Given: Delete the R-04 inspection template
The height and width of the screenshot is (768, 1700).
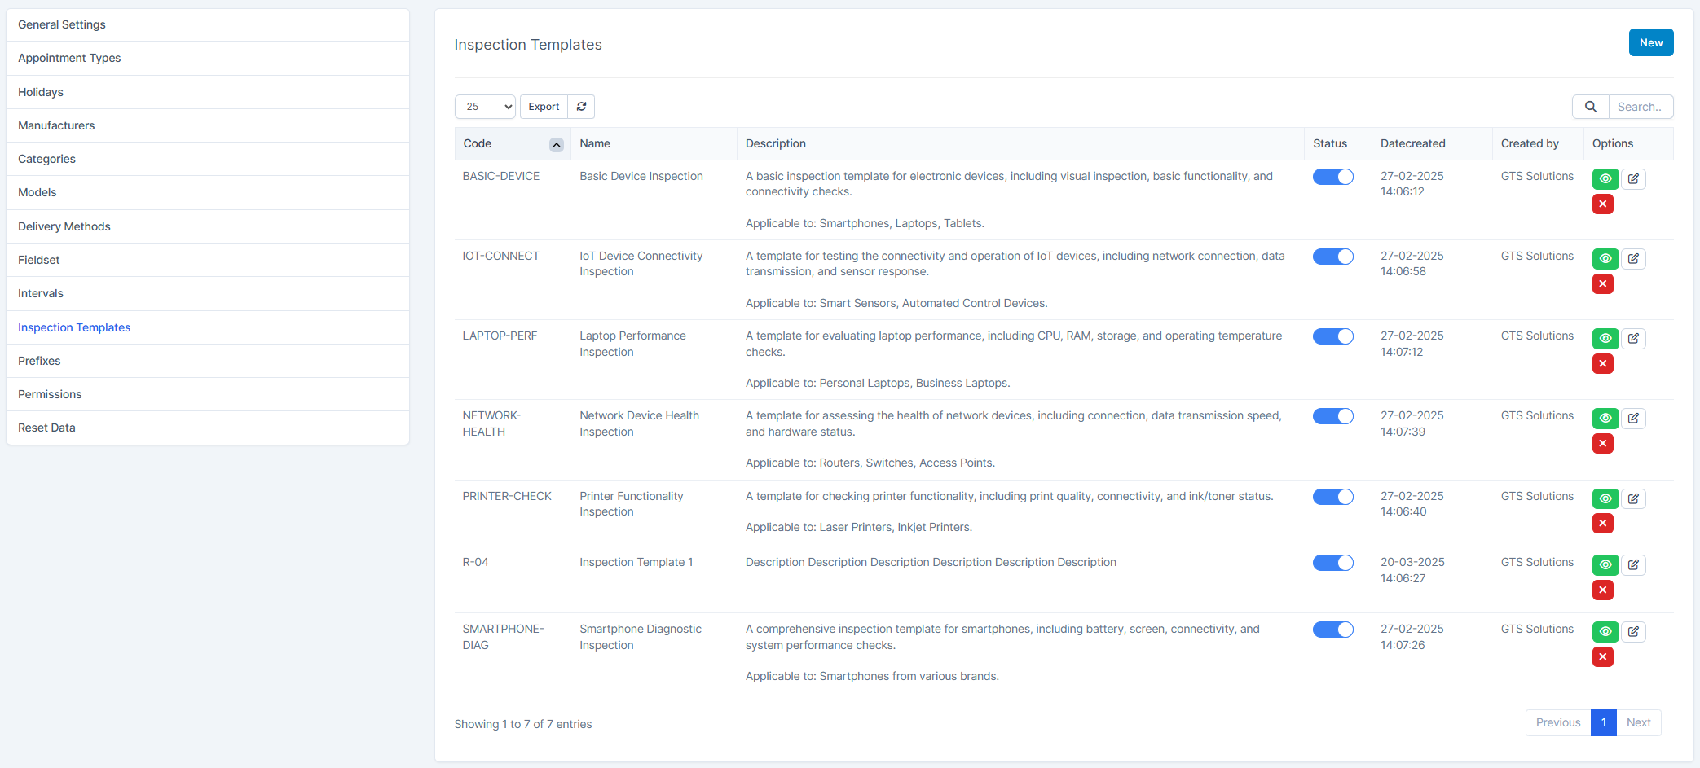Looking at the screenshot, I should point(1602,590).
